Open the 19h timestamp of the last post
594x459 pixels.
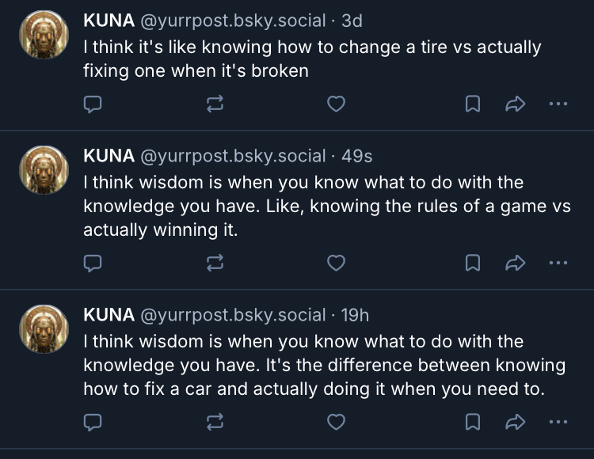(355, 315)
